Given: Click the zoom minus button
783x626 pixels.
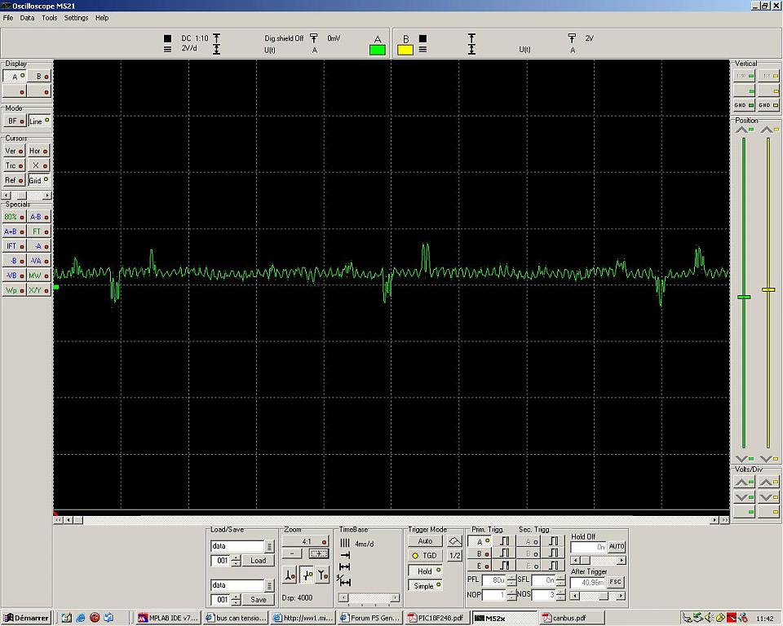Looking at the screenshot, I should pyautogui.click(x=292, y=553).
